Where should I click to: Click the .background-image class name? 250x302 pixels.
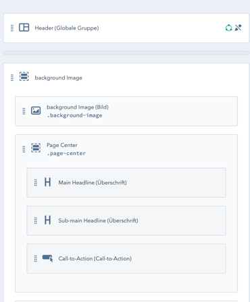[74, 115]
